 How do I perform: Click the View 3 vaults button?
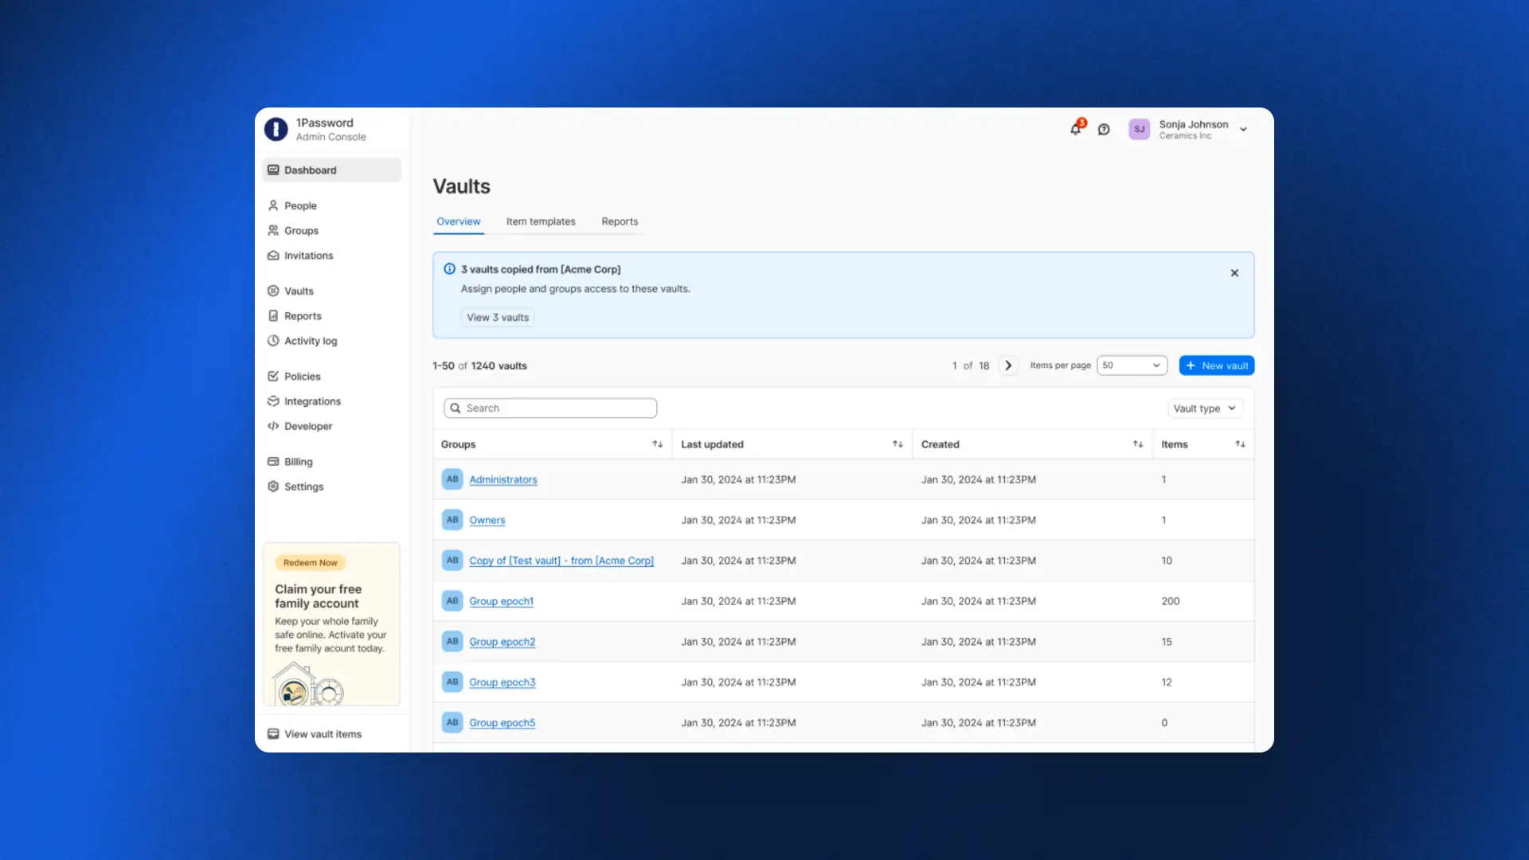[498, 318]
